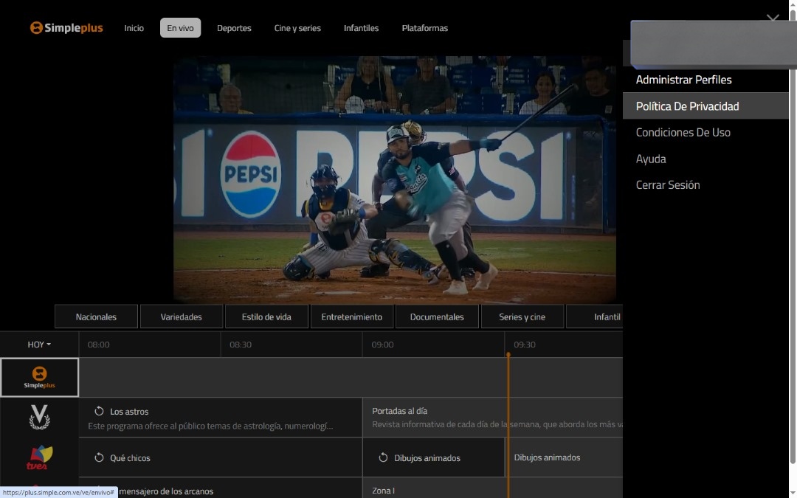The height and width of the screenshot is (498, 797).
Task: Select the Los astros program
Action: click(x=221, y=418)
